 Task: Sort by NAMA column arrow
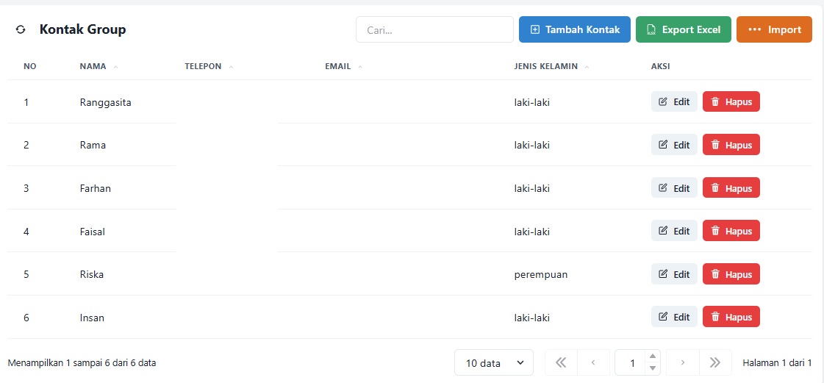(115, 67)
